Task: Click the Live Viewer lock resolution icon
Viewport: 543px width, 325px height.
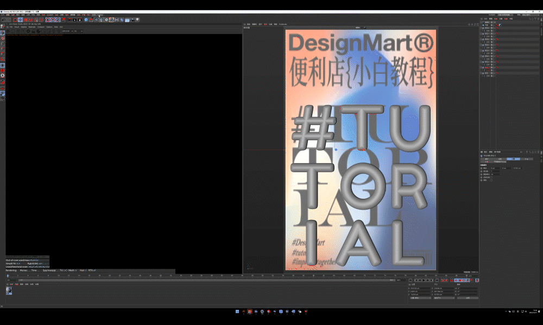Action: 33,31
